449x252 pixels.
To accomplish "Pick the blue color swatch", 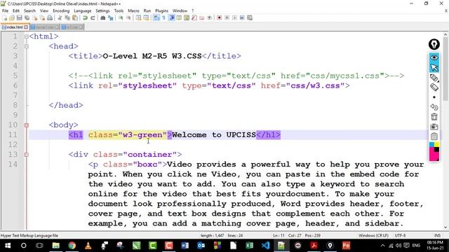I will [x=431, y=145].
